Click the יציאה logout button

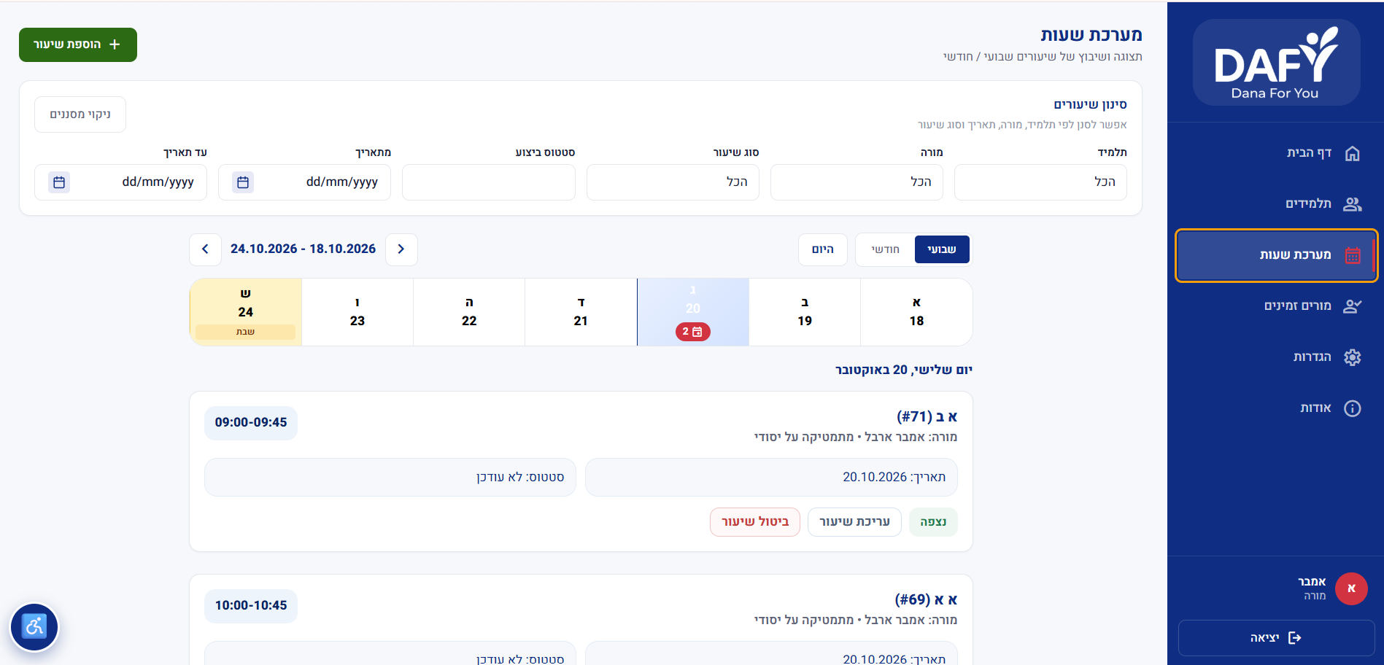point(1277,638)
